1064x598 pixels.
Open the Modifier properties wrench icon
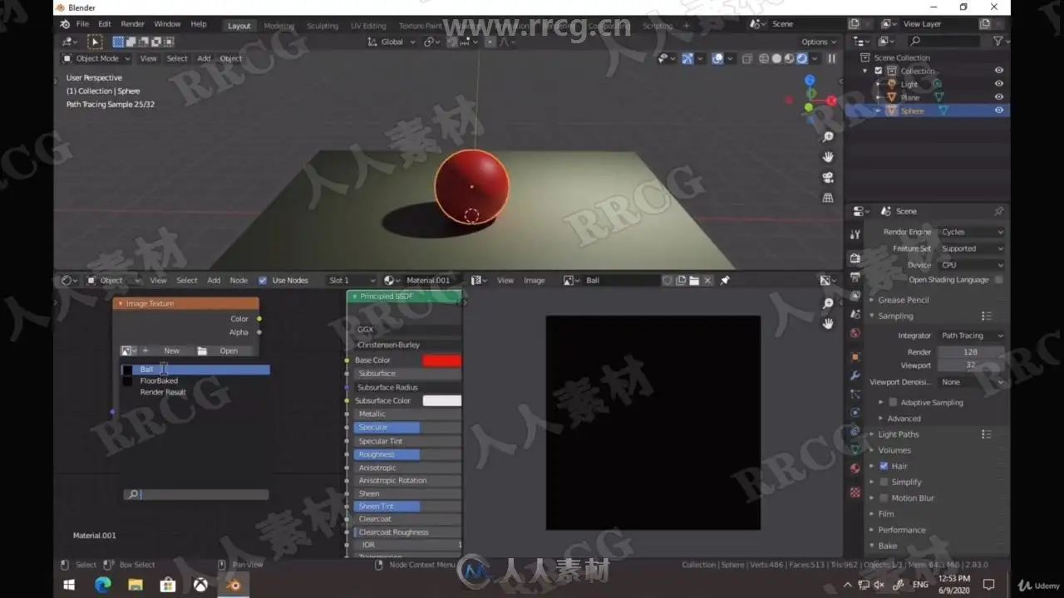[x=855, y=375]
